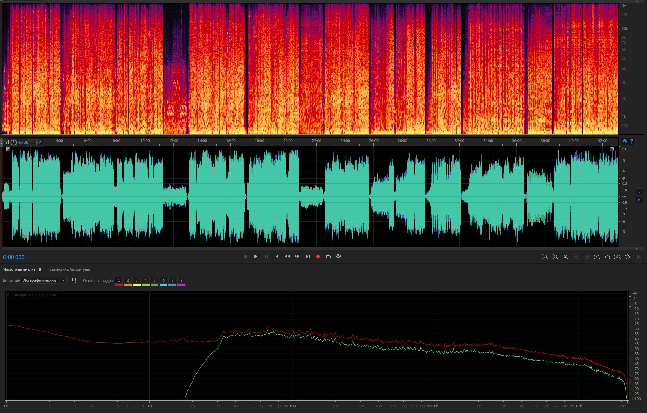
Task: Select the Частотный анализ tab
Action: coord(19,270)
